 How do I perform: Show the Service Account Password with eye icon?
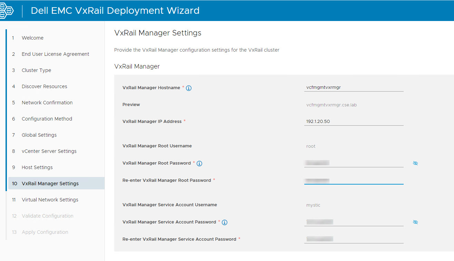(415, 222)
